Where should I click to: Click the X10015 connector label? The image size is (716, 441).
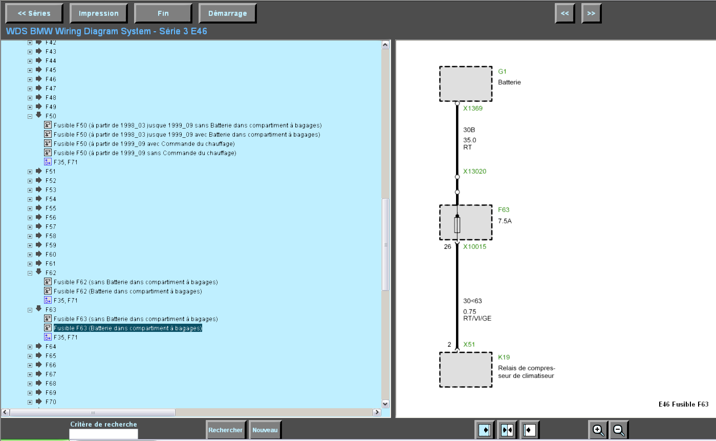pos(475,247)
